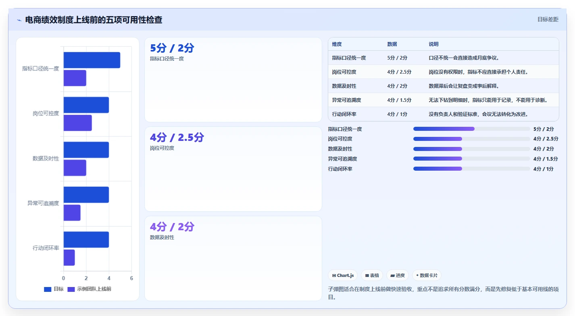Click the 说明 table column header
575x316 pixels.
433,44
